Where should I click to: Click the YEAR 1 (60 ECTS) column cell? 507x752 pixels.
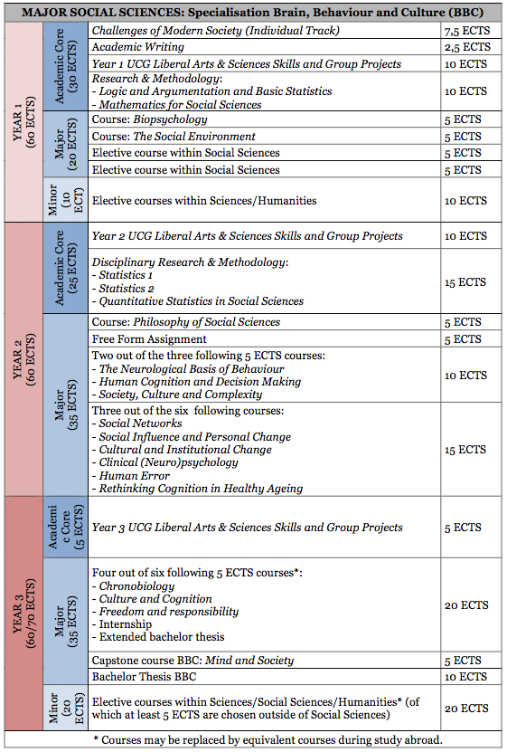point(23,122)
